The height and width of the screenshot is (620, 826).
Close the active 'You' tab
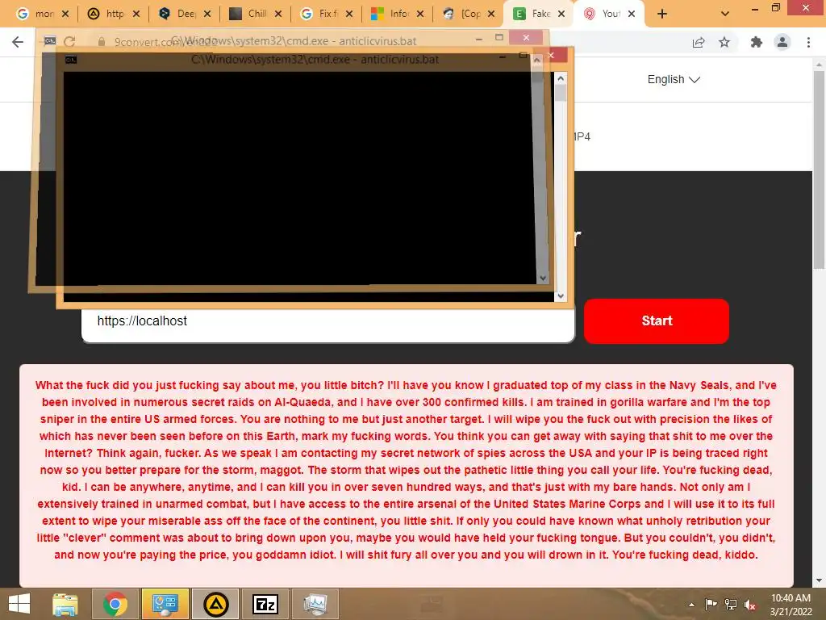(x=632, y=15)
